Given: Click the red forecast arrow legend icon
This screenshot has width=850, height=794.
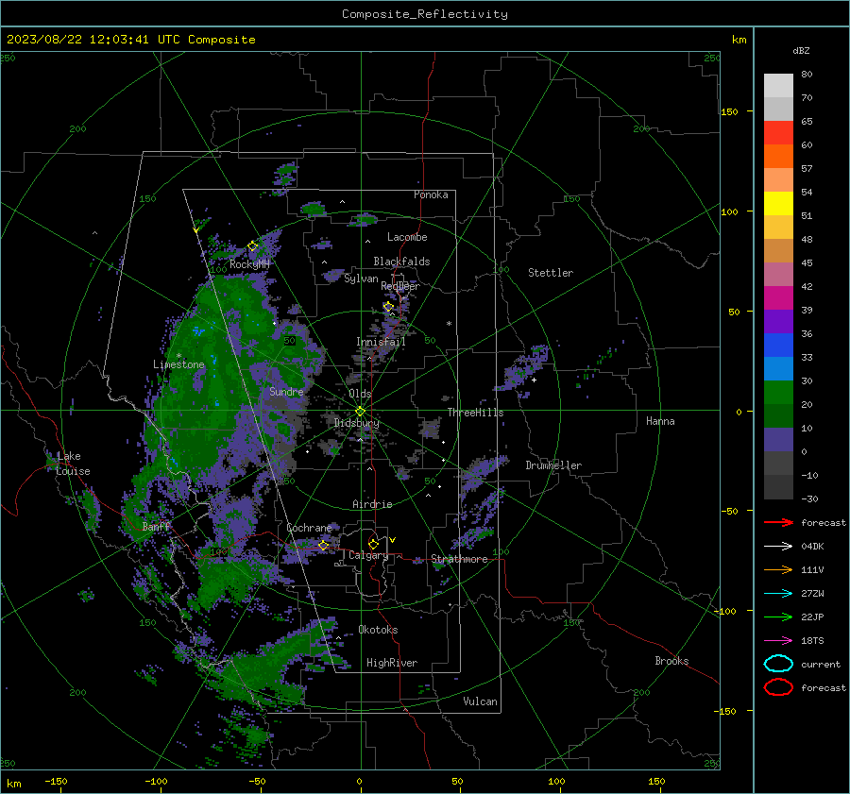Looking at the screenshot, I should [x=778, y=522].
